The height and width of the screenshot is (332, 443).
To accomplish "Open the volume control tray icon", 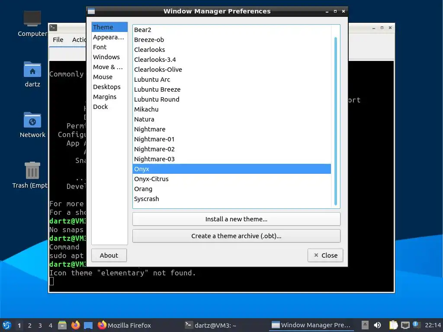I will pos(377,325).
